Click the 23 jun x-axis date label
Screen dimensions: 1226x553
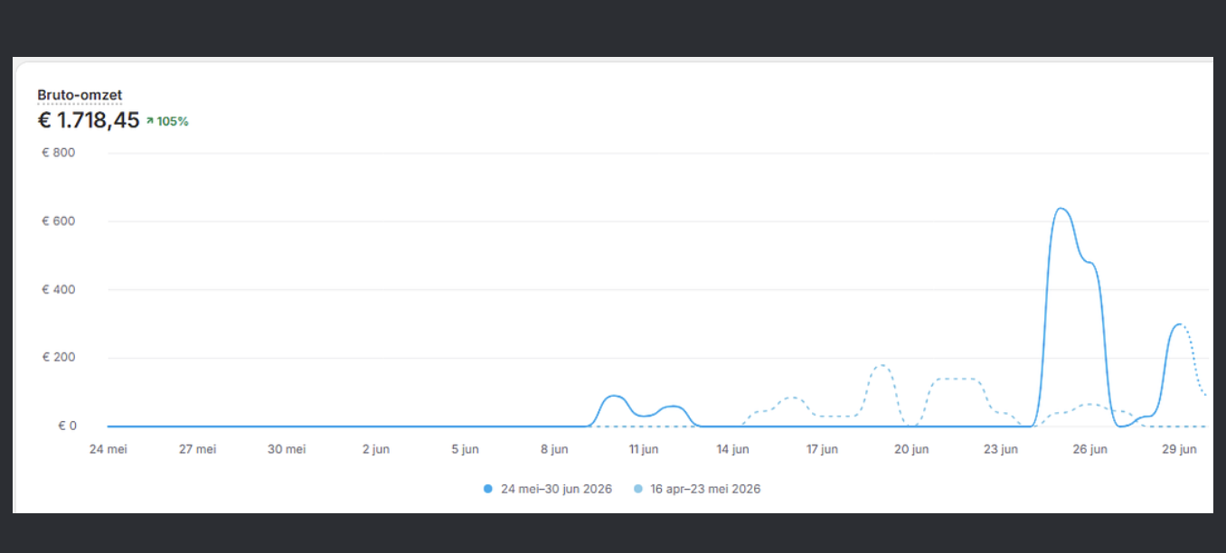pos(1001,449)
